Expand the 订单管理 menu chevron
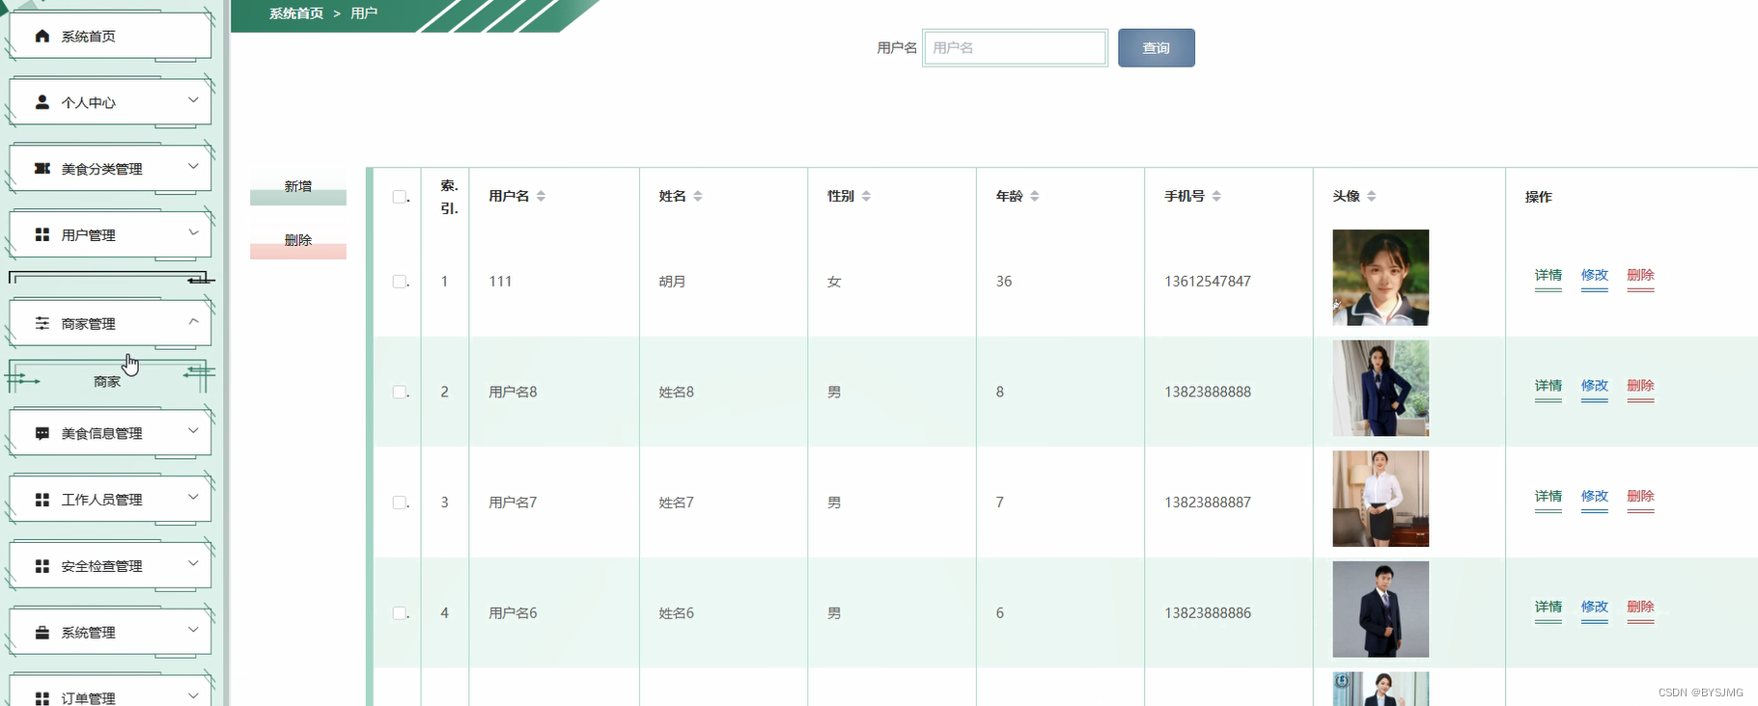This screenshot has height=706, width=1758. [193, 695]
